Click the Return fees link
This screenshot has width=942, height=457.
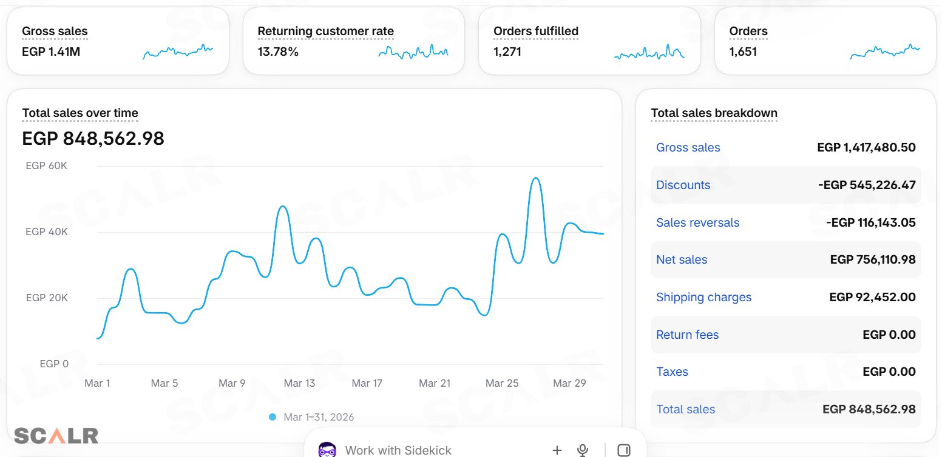coord(687,335)
